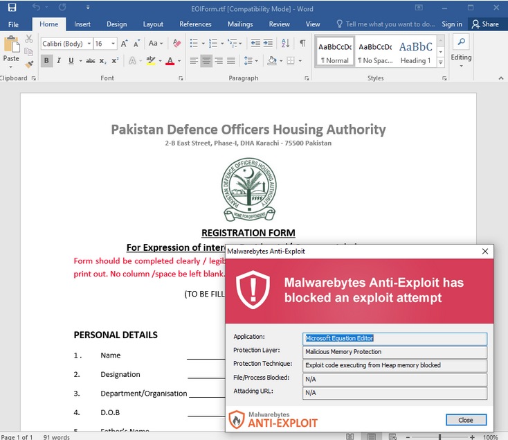Close the Anti-Exploit alert dialog
508x440 pixels.
(466, 420)
